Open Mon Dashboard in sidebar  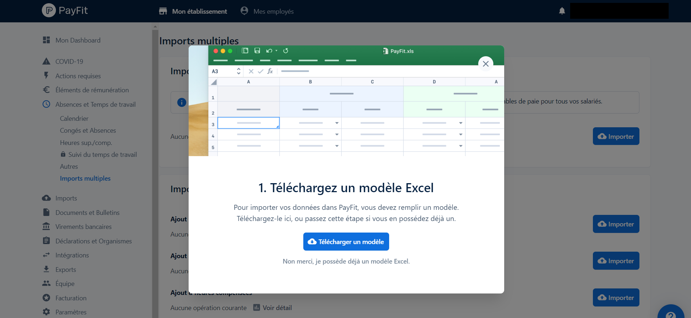coord(78,40)
